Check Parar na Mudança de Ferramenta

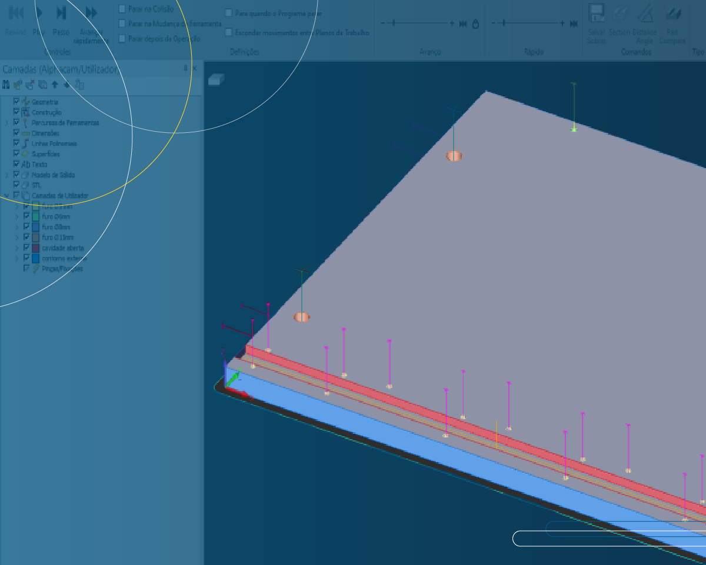click(121, 24)
